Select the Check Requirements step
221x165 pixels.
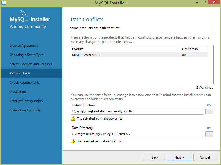[25, 82]
